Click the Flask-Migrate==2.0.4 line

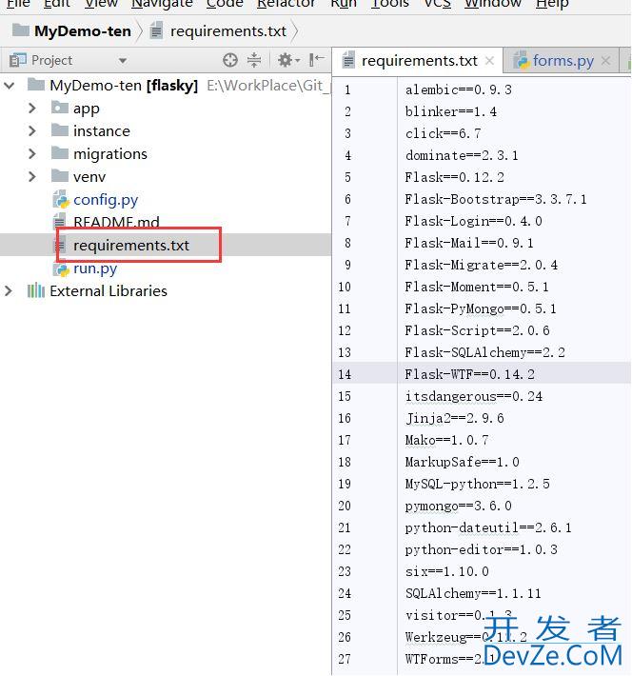pyautogui.click(x=481, y=265)
